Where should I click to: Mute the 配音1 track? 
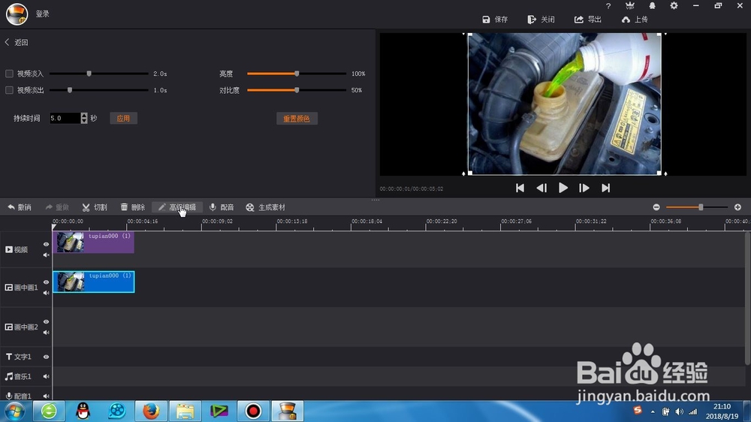coord(46,396)
